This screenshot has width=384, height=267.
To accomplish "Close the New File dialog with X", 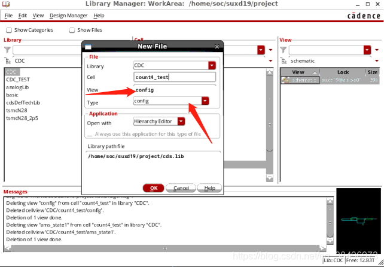I will coord(218,46).
